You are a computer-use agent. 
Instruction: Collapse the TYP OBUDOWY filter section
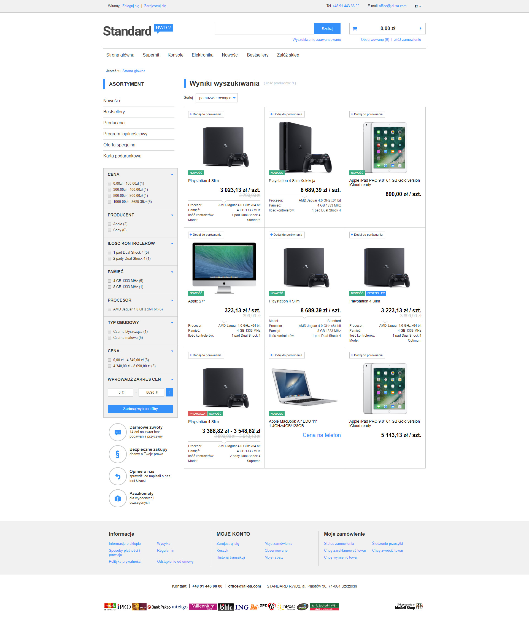[172, 323]
